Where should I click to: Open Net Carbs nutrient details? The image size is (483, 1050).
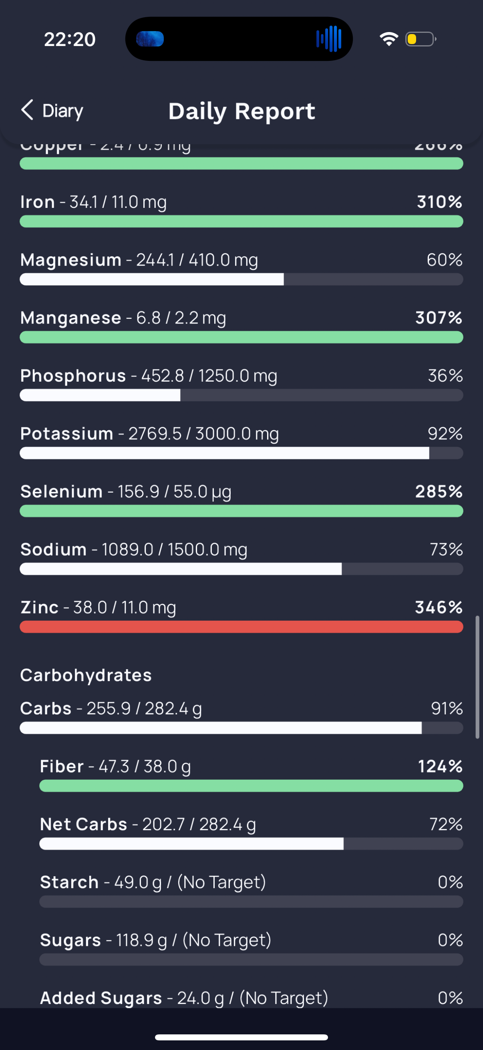(x=251, y=832)
